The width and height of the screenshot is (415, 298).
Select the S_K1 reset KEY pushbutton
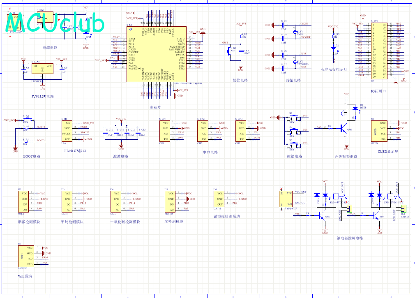point(229,51)
